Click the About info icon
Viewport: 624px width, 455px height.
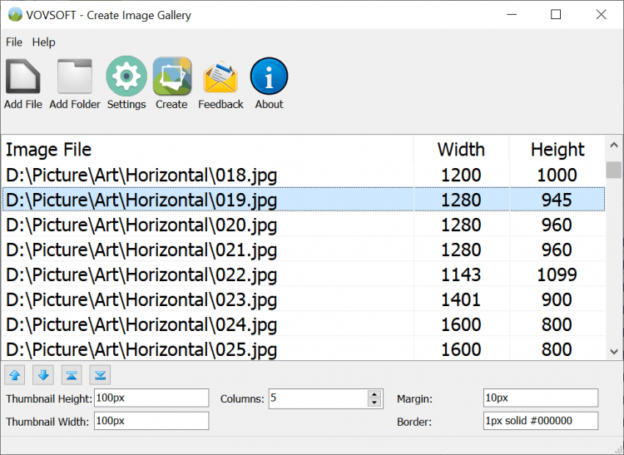pyautogui.click(x=269, y=77)
